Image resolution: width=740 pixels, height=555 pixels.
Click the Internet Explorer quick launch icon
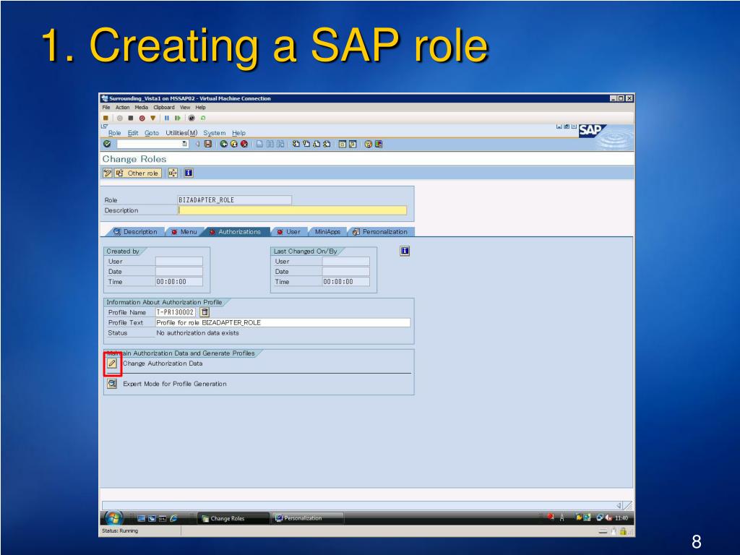173,518
